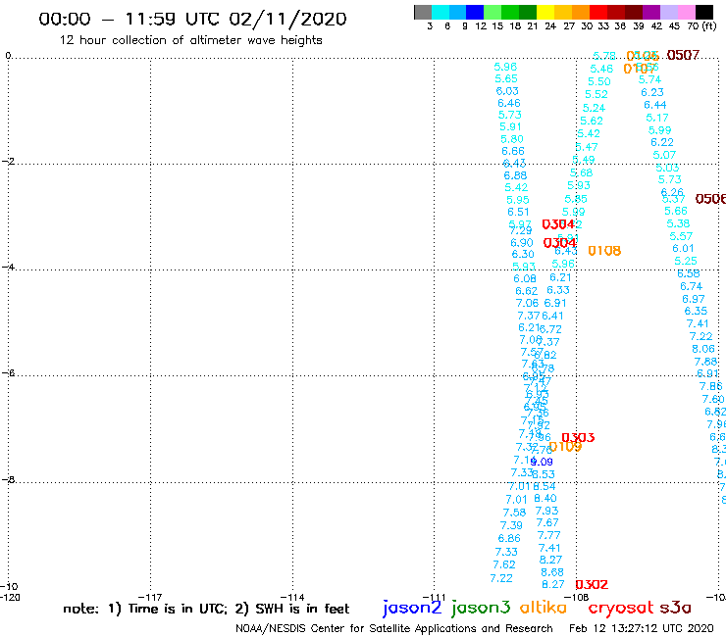Click the gray swatch in the color legend
Screen dimensions: 726x637
[x=423, y=12]
